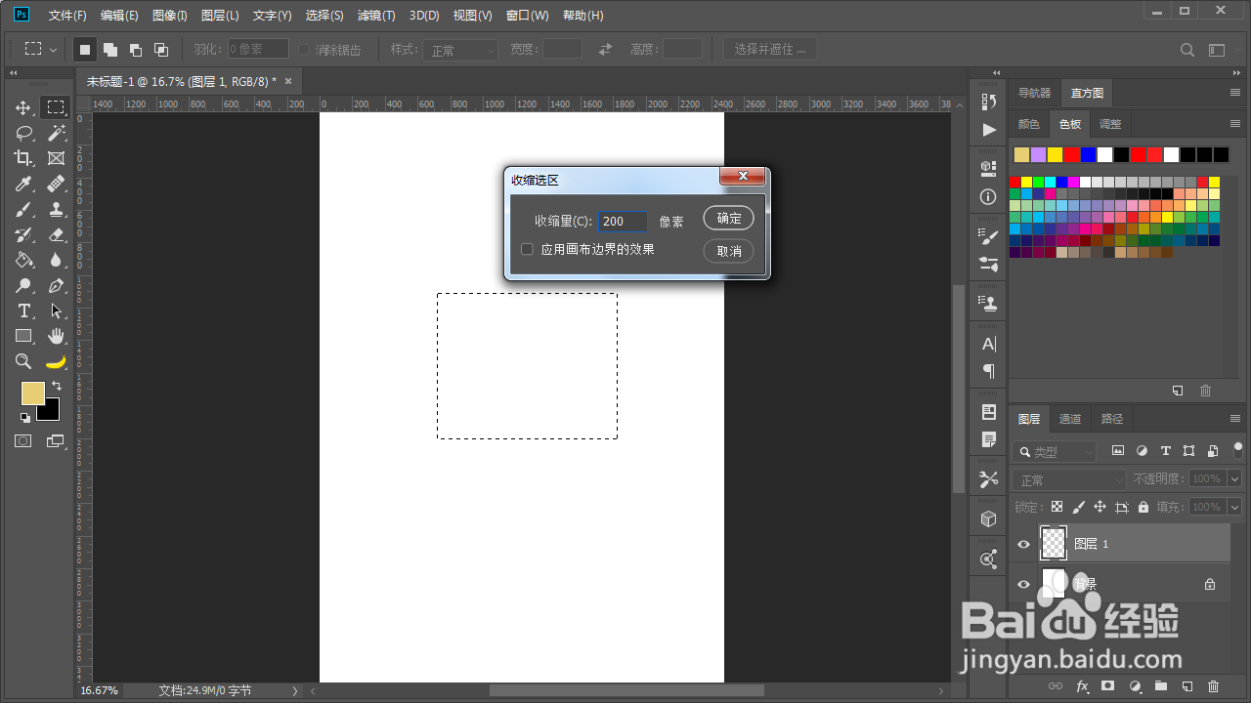
Task: Select the Rectangle shape tool
Action: (24, 336)
